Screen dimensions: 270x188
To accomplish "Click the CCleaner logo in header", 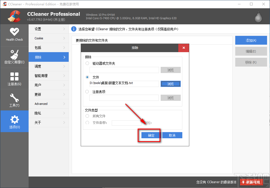I will click(x=14, y=16).
